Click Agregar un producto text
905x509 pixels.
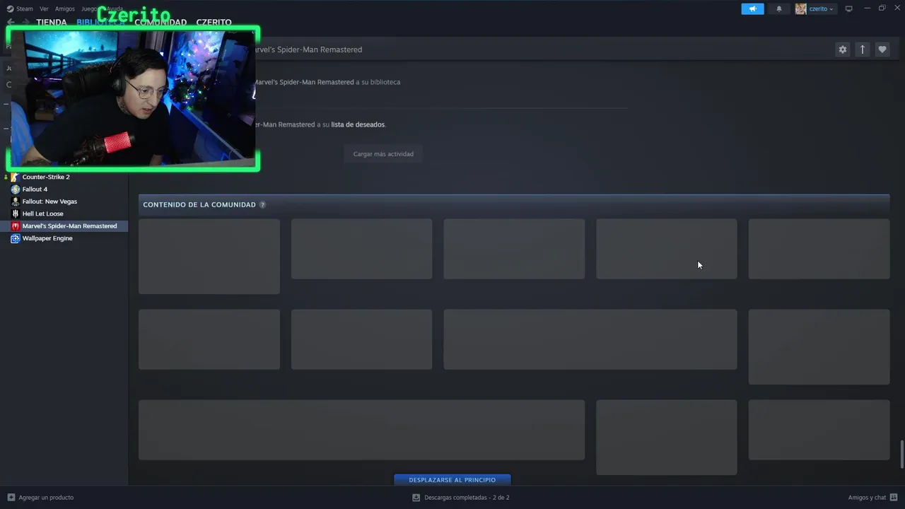click(x=46, y=498)
